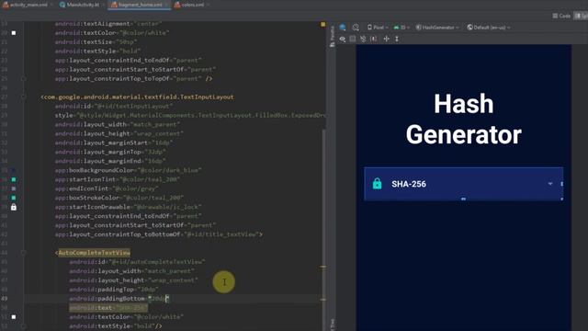This screenshot has height=331, width=588.
Task: Collapse the TextInputLayout tag fold marker
Action: (x=24, y=97)
